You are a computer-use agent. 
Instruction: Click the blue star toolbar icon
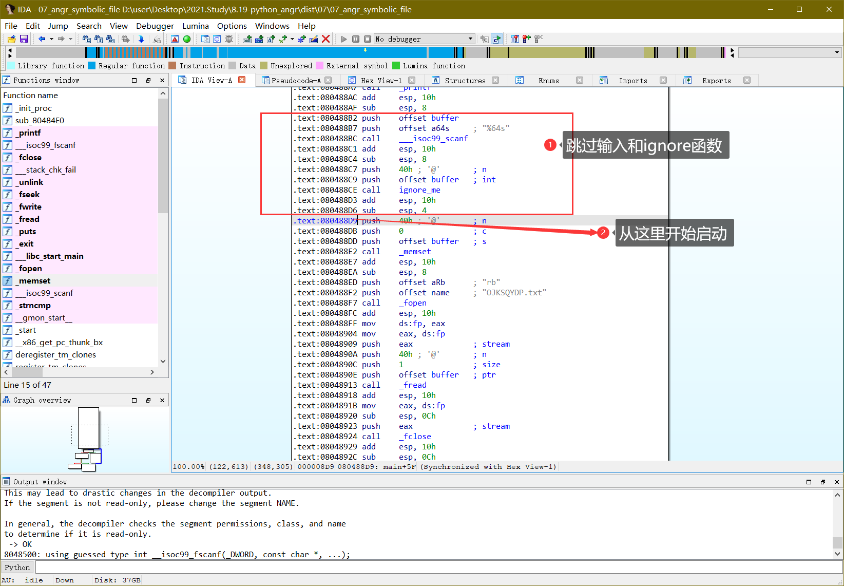coord(302,39)
